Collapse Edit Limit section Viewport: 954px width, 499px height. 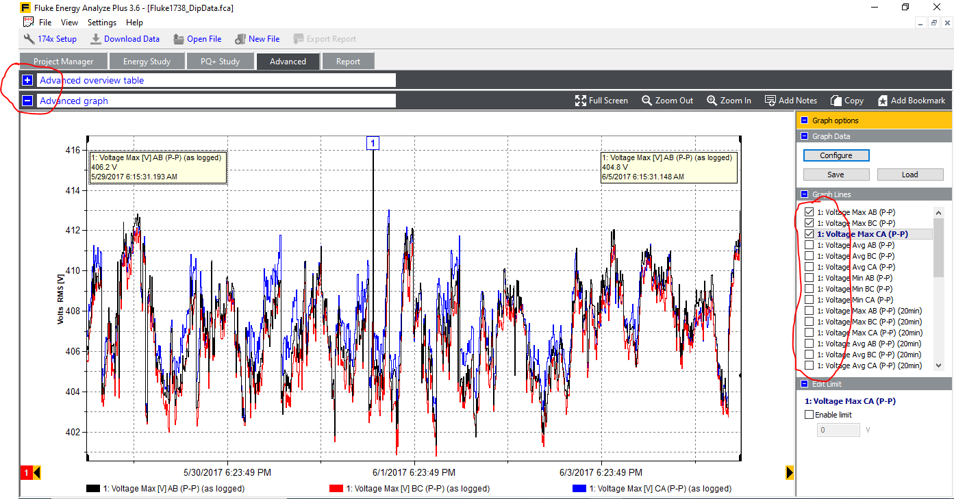tap(804, 384)
